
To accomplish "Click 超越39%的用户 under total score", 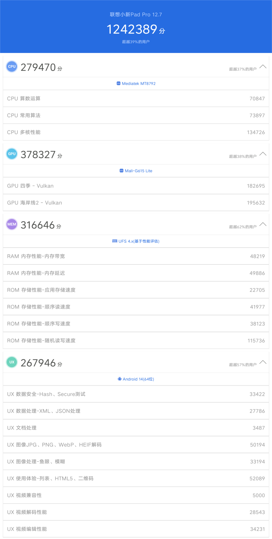I will tap(136, 42).
